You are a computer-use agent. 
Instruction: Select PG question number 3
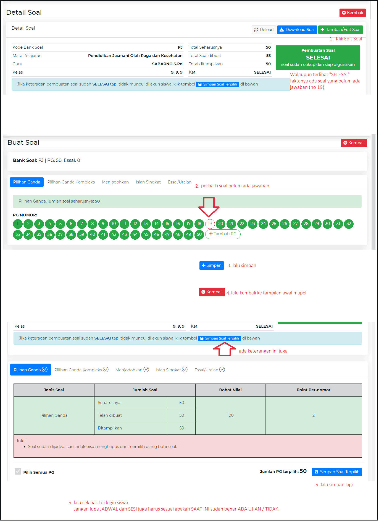coord(39,224)
